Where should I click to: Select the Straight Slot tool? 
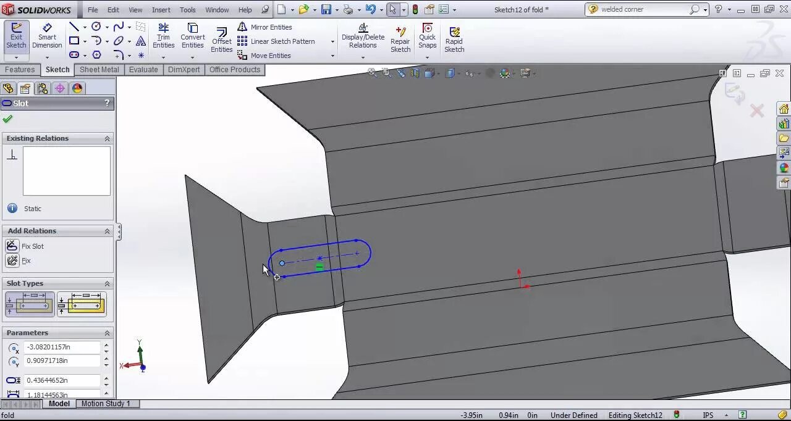74,55
